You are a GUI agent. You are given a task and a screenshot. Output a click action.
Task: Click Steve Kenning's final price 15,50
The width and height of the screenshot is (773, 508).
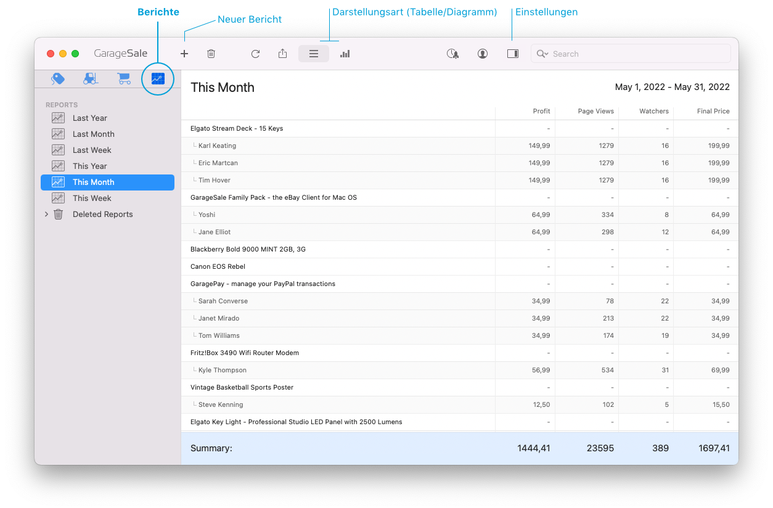click(x=721, y=404)
